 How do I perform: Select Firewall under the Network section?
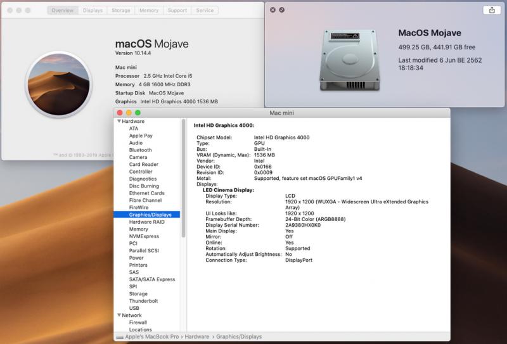(138, 322)
